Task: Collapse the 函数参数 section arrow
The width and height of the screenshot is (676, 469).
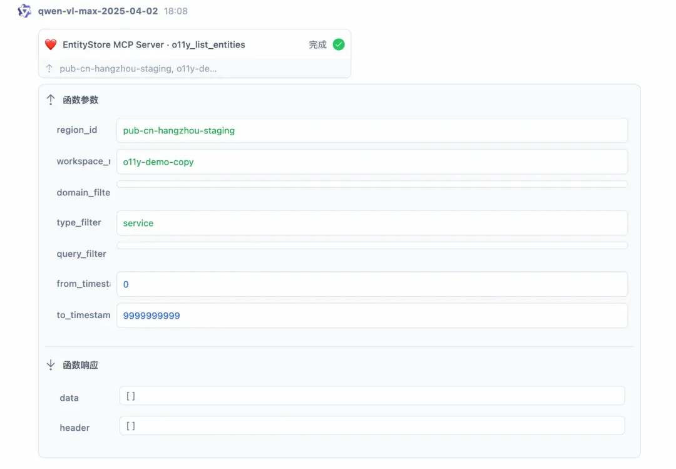Action: [x=51, y=100]
